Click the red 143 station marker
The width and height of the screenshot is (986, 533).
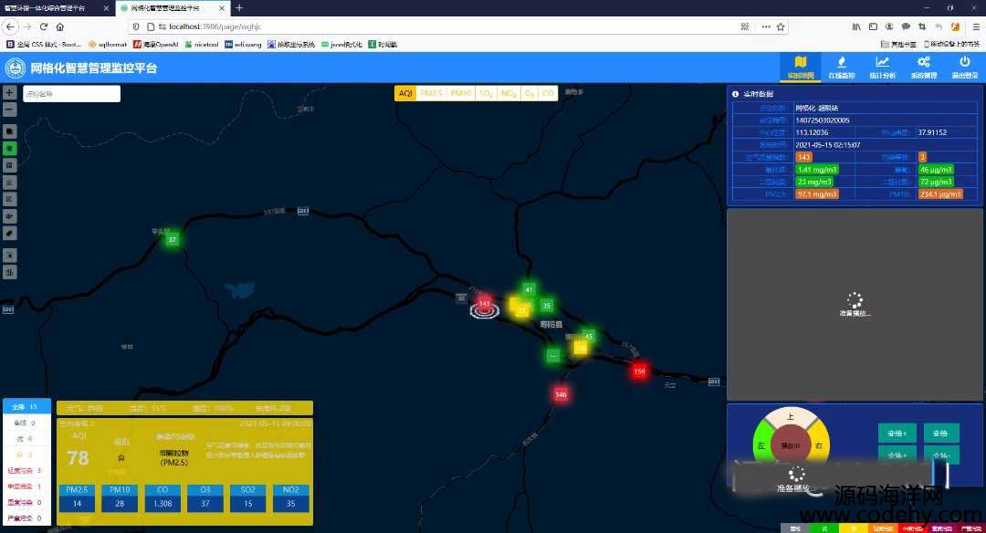click(485, 303)
